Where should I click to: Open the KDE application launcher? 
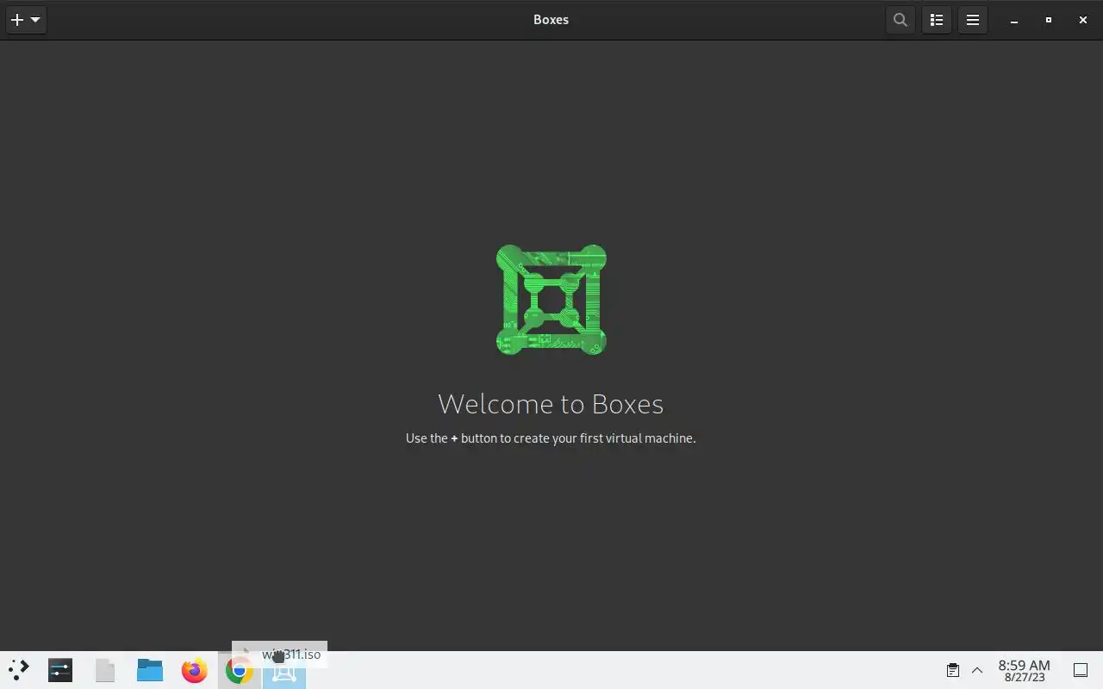click(19, 670)
